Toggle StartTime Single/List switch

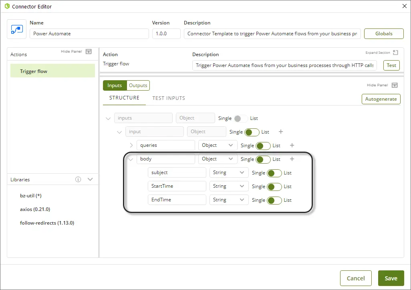(274, 187)
